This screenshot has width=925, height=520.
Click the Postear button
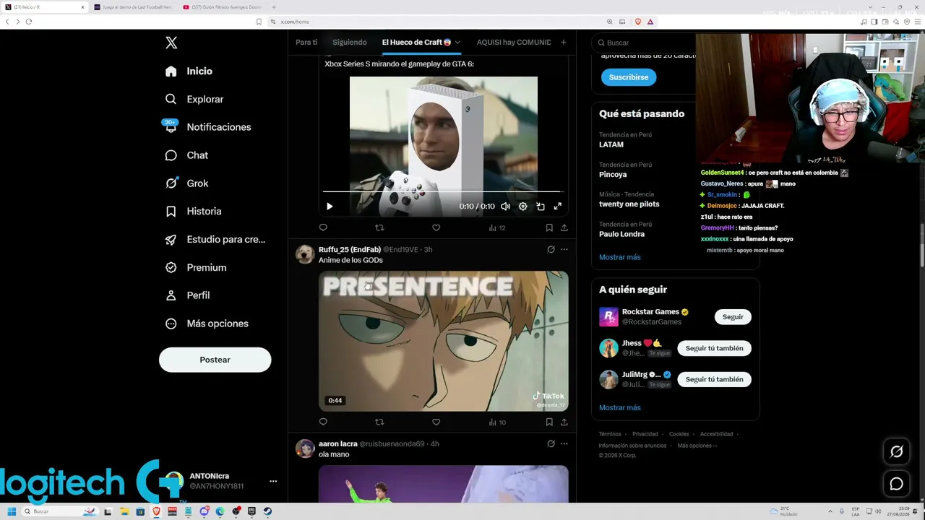pos(215,360)
